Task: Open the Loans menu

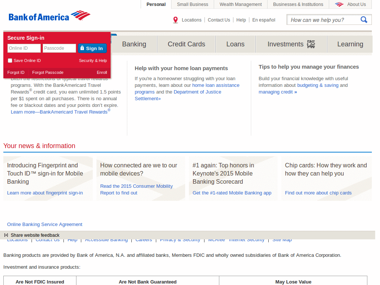Action: point(235,44)
